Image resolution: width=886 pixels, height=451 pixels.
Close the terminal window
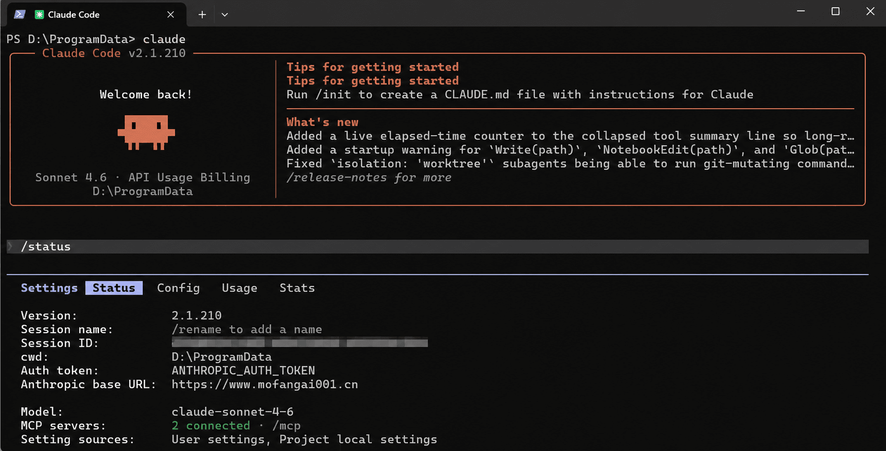click(x=870, y=11)
